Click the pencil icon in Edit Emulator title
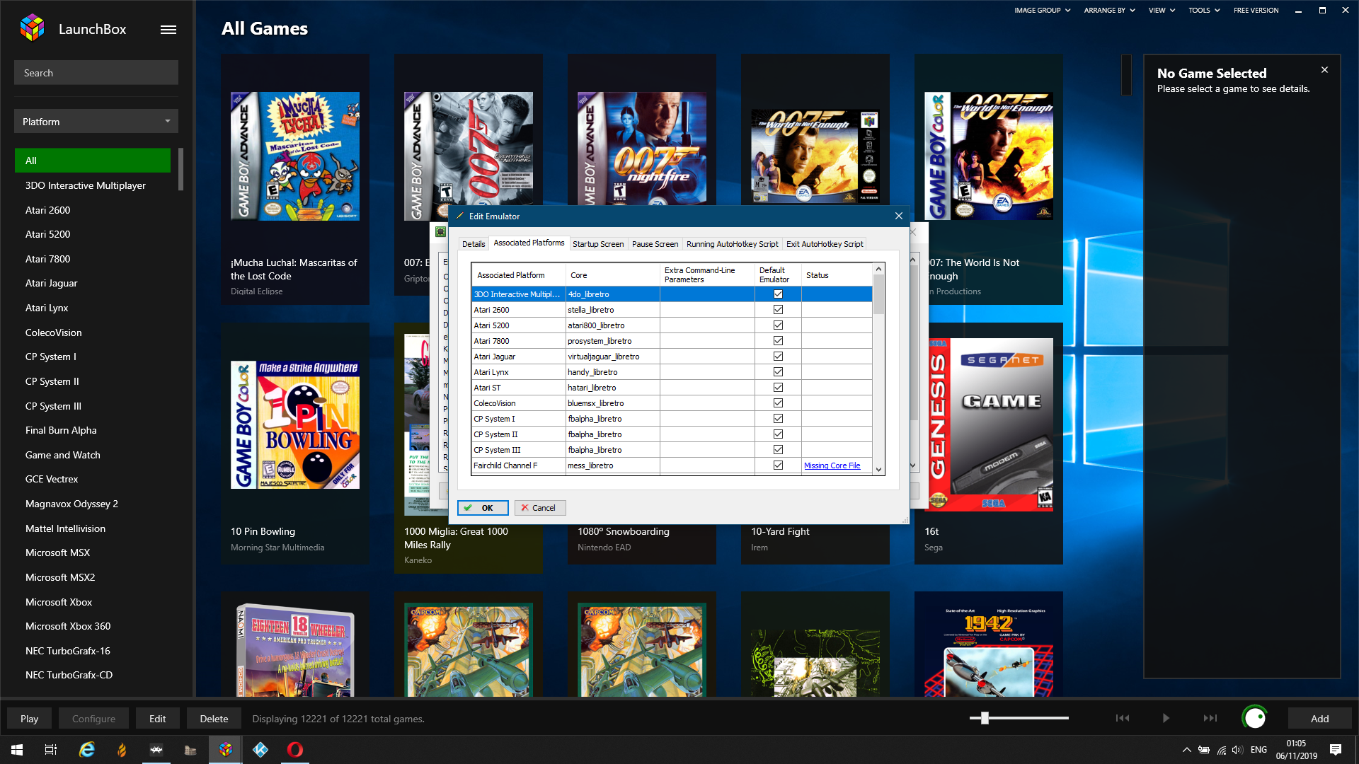 460,216
